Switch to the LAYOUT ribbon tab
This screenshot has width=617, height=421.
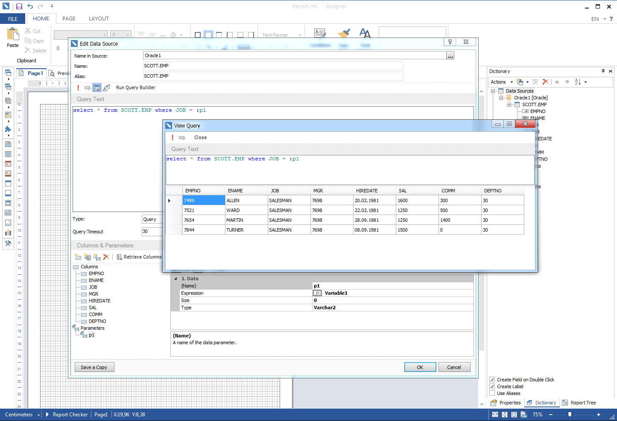tap(99, 19)
